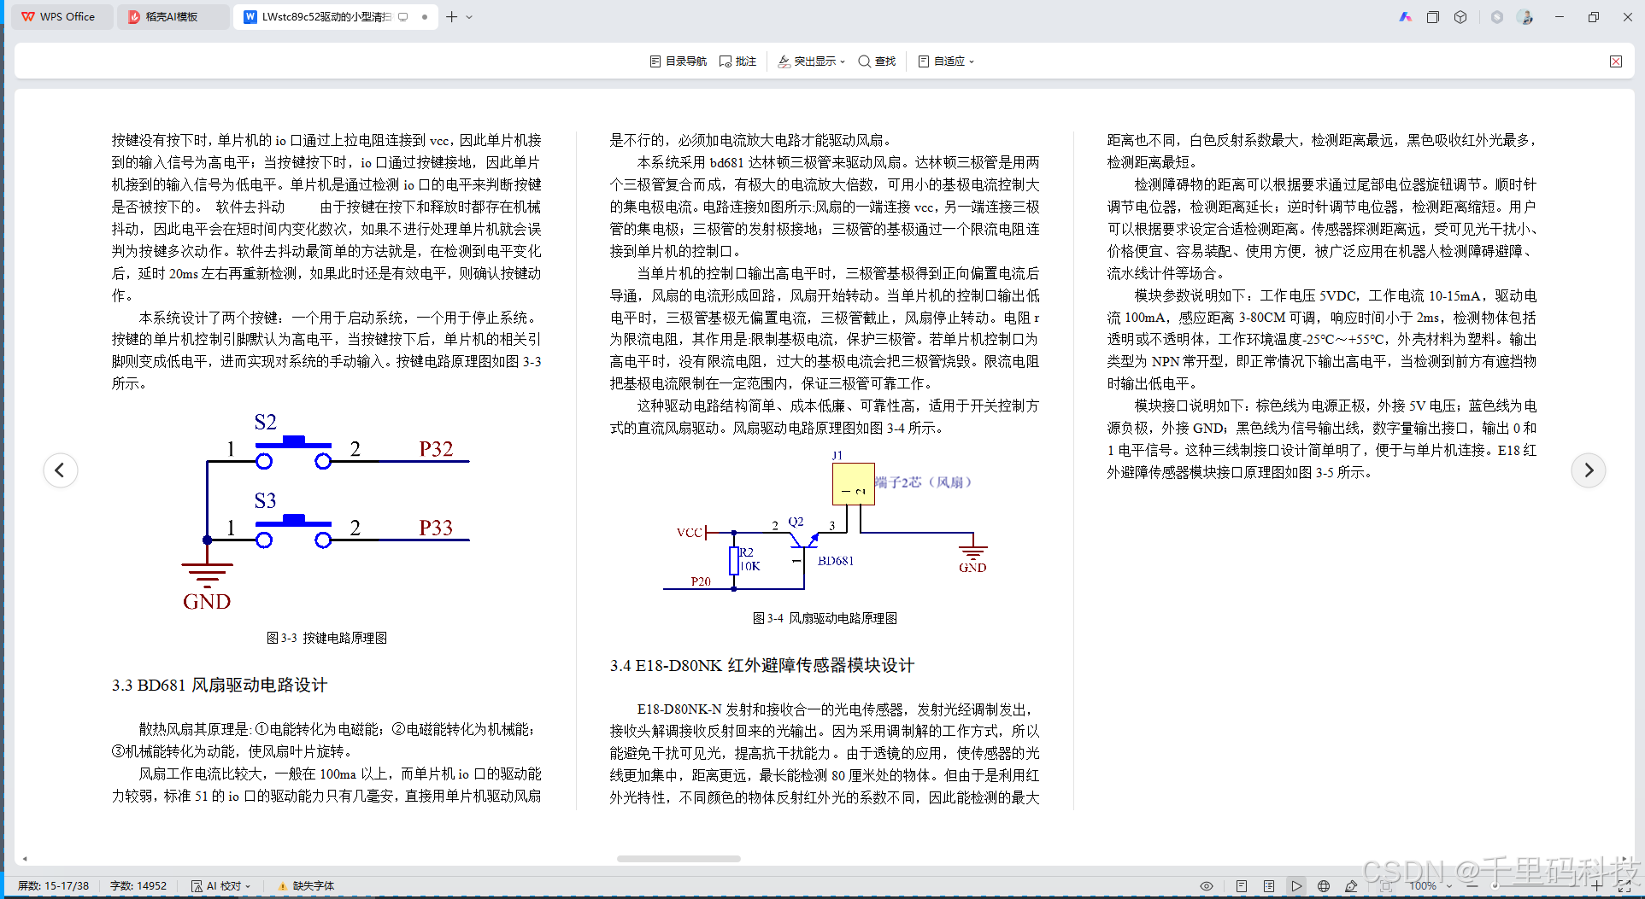Click the R2 10K resistor label

tap(749, 559)
